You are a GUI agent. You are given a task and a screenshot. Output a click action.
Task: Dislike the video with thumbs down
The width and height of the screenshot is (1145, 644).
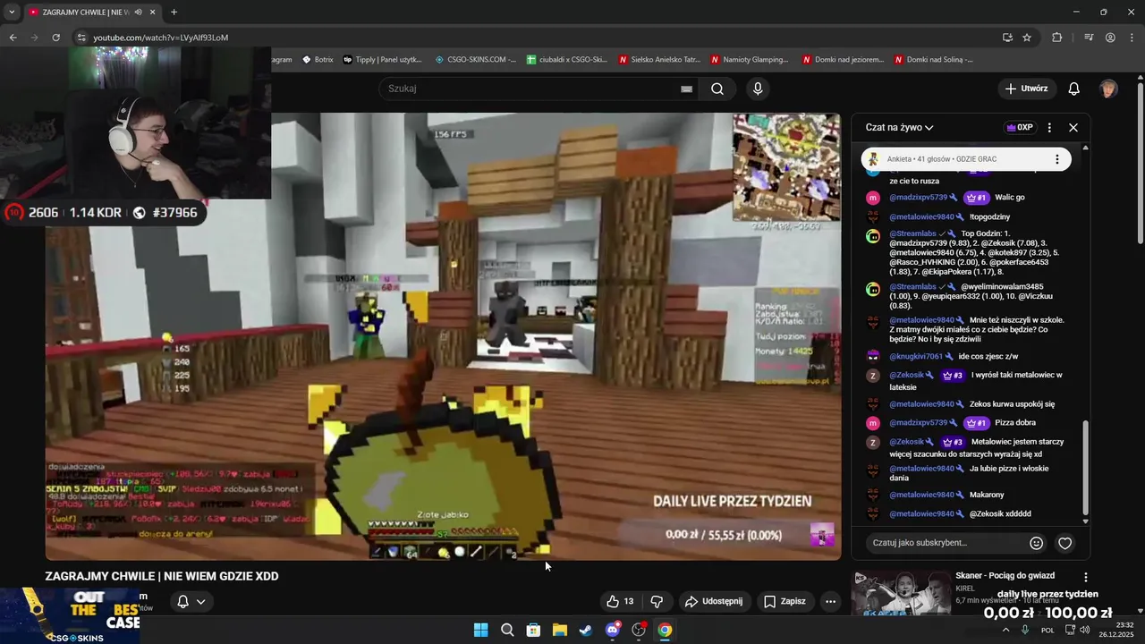pos(657,601)
